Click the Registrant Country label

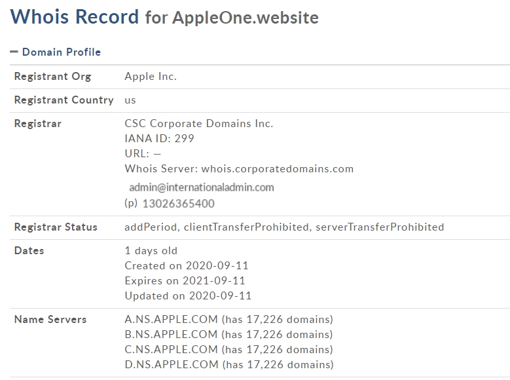coord(64,100)
